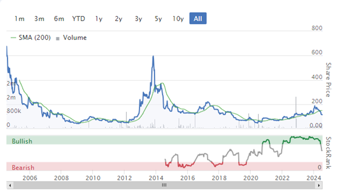Toggle the SMA (200) legend series

(x=31, y=38)
